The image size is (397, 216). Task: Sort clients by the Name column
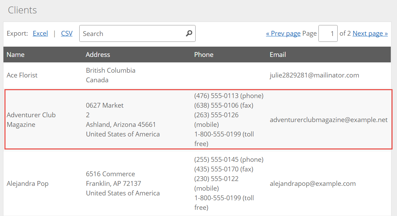[15, 55]
